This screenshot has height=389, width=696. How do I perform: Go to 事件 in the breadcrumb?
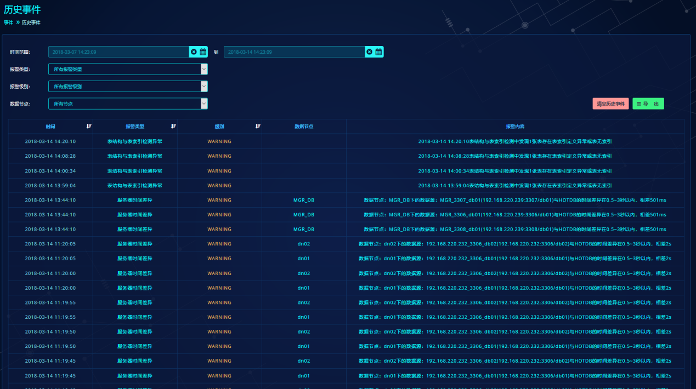tap(8, 22)
